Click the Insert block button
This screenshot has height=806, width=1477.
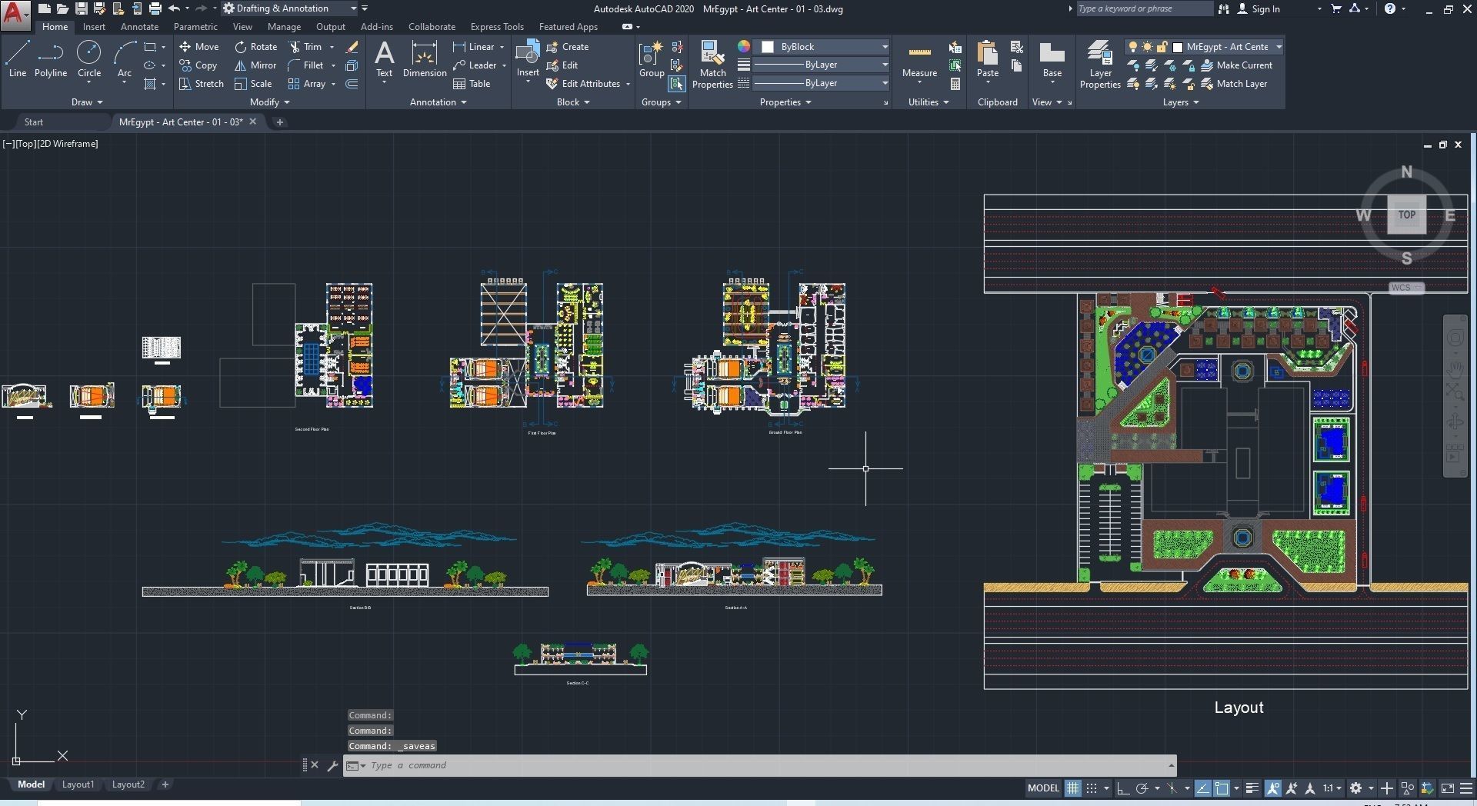pyautogui.click(x=528, y=59)
